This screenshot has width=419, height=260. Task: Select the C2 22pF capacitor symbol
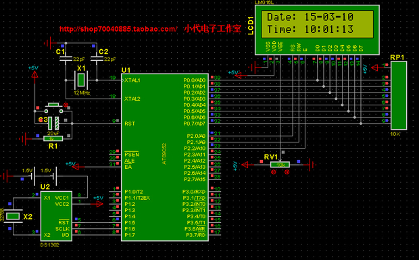(97, 59)
